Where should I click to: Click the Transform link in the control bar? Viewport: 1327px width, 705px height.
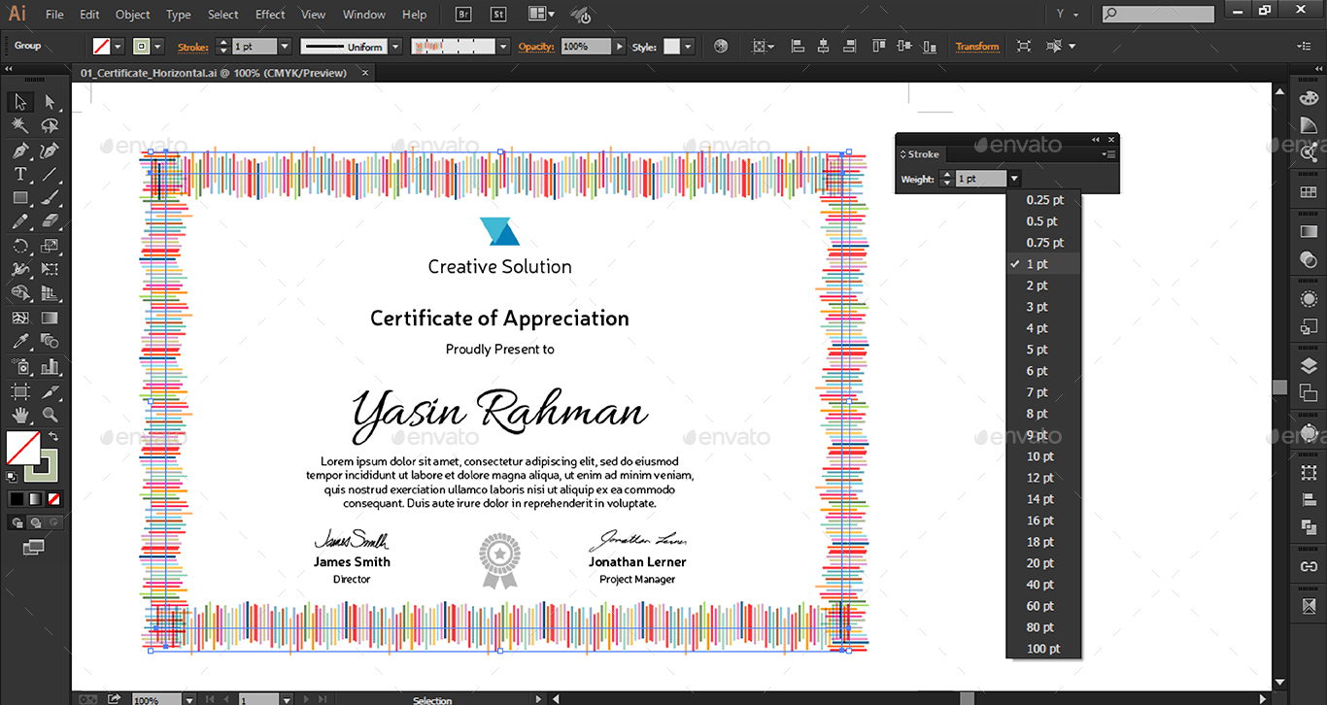[976, 47]
